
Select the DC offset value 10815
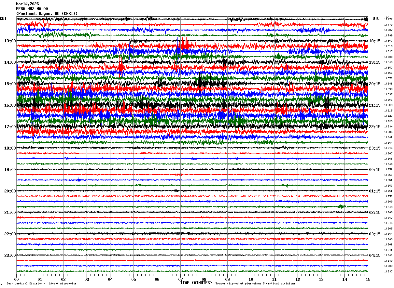click(388, 46)
